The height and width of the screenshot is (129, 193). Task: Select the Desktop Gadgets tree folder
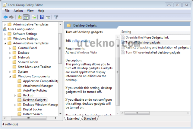35,100
